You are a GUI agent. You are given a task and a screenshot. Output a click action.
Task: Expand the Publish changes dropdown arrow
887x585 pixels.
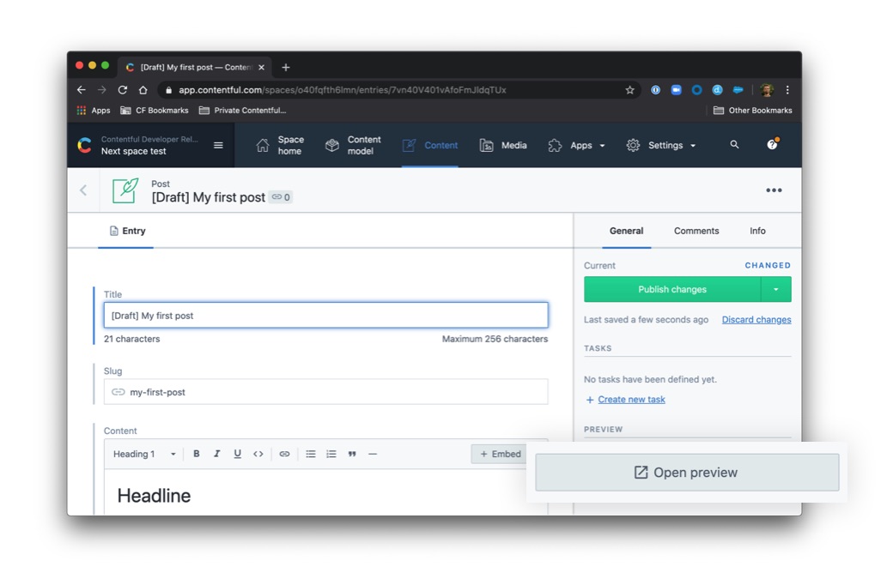775,289
